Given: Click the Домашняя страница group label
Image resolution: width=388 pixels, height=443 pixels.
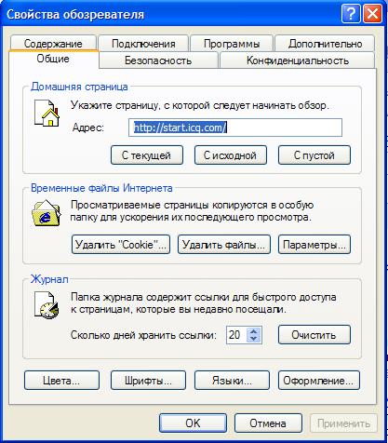Looking at the screenshot, I should [79, 87].
